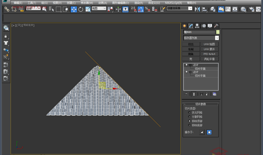Activate the Select and Move tool

pyautogui.click(x=74, y=9)
